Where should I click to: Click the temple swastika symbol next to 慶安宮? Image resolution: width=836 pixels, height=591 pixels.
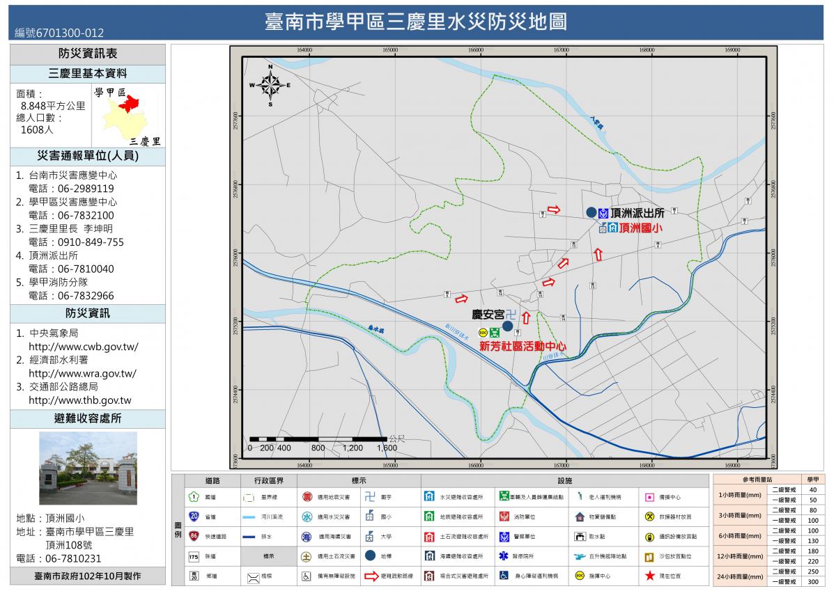click(511, 314)
